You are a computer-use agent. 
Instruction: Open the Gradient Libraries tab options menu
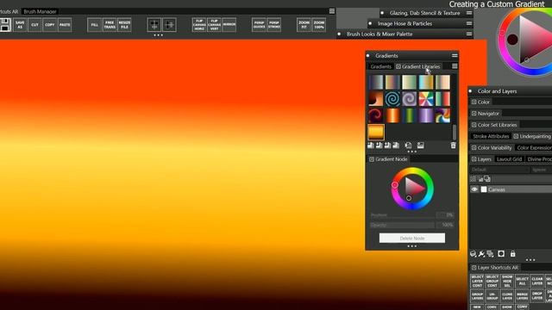[455, 66]
